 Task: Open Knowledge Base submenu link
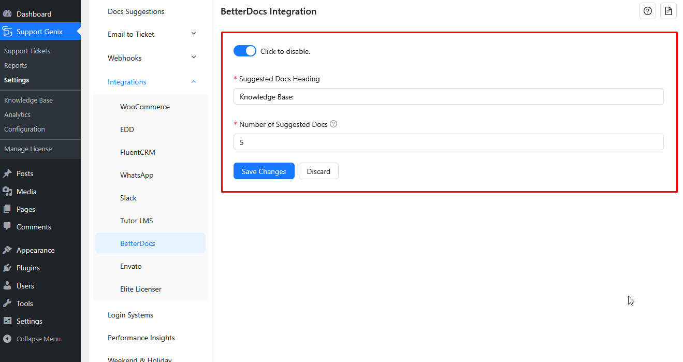tap(28, 100)
